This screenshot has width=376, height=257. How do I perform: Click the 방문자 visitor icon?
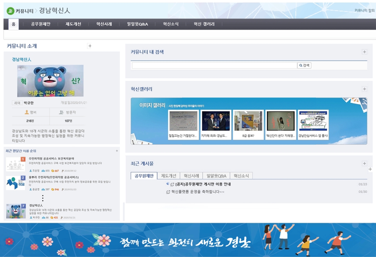pyautogui.click(x=62, y=112)
